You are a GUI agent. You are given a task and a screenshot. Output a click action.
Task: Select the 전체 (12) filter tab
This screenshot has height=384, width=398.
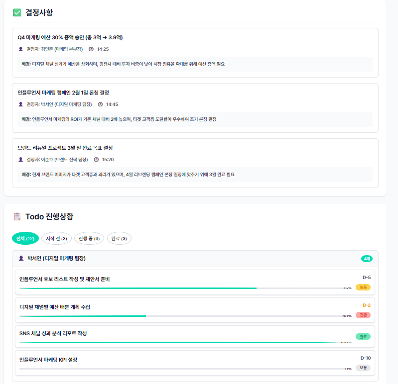pyautogui.click(x=25, y=239)
